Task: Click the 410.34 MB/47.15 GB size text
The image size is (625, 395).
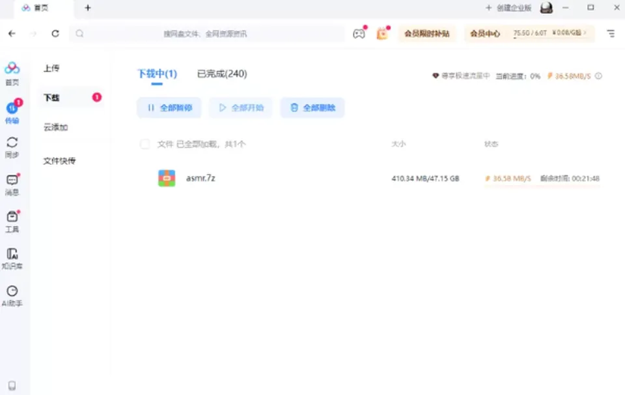Action: coord(425,179)
